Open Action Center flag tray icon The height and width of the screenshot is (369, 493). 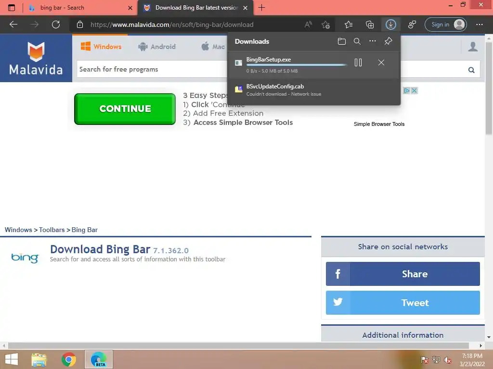424,360
